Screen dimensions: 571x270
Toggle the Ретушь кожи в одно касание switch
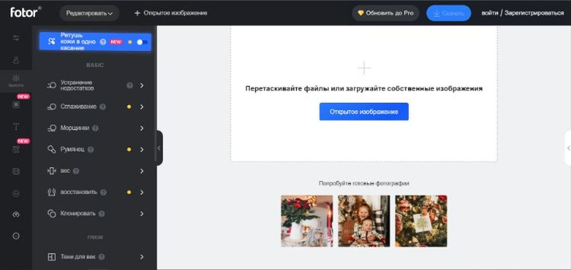142,42
